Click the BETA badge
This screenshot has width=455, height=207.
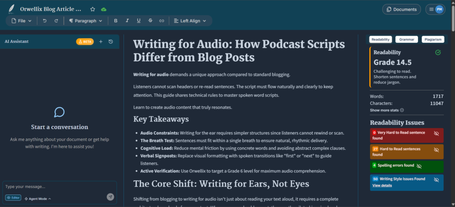pyautogui.click(x=85, y=41)
